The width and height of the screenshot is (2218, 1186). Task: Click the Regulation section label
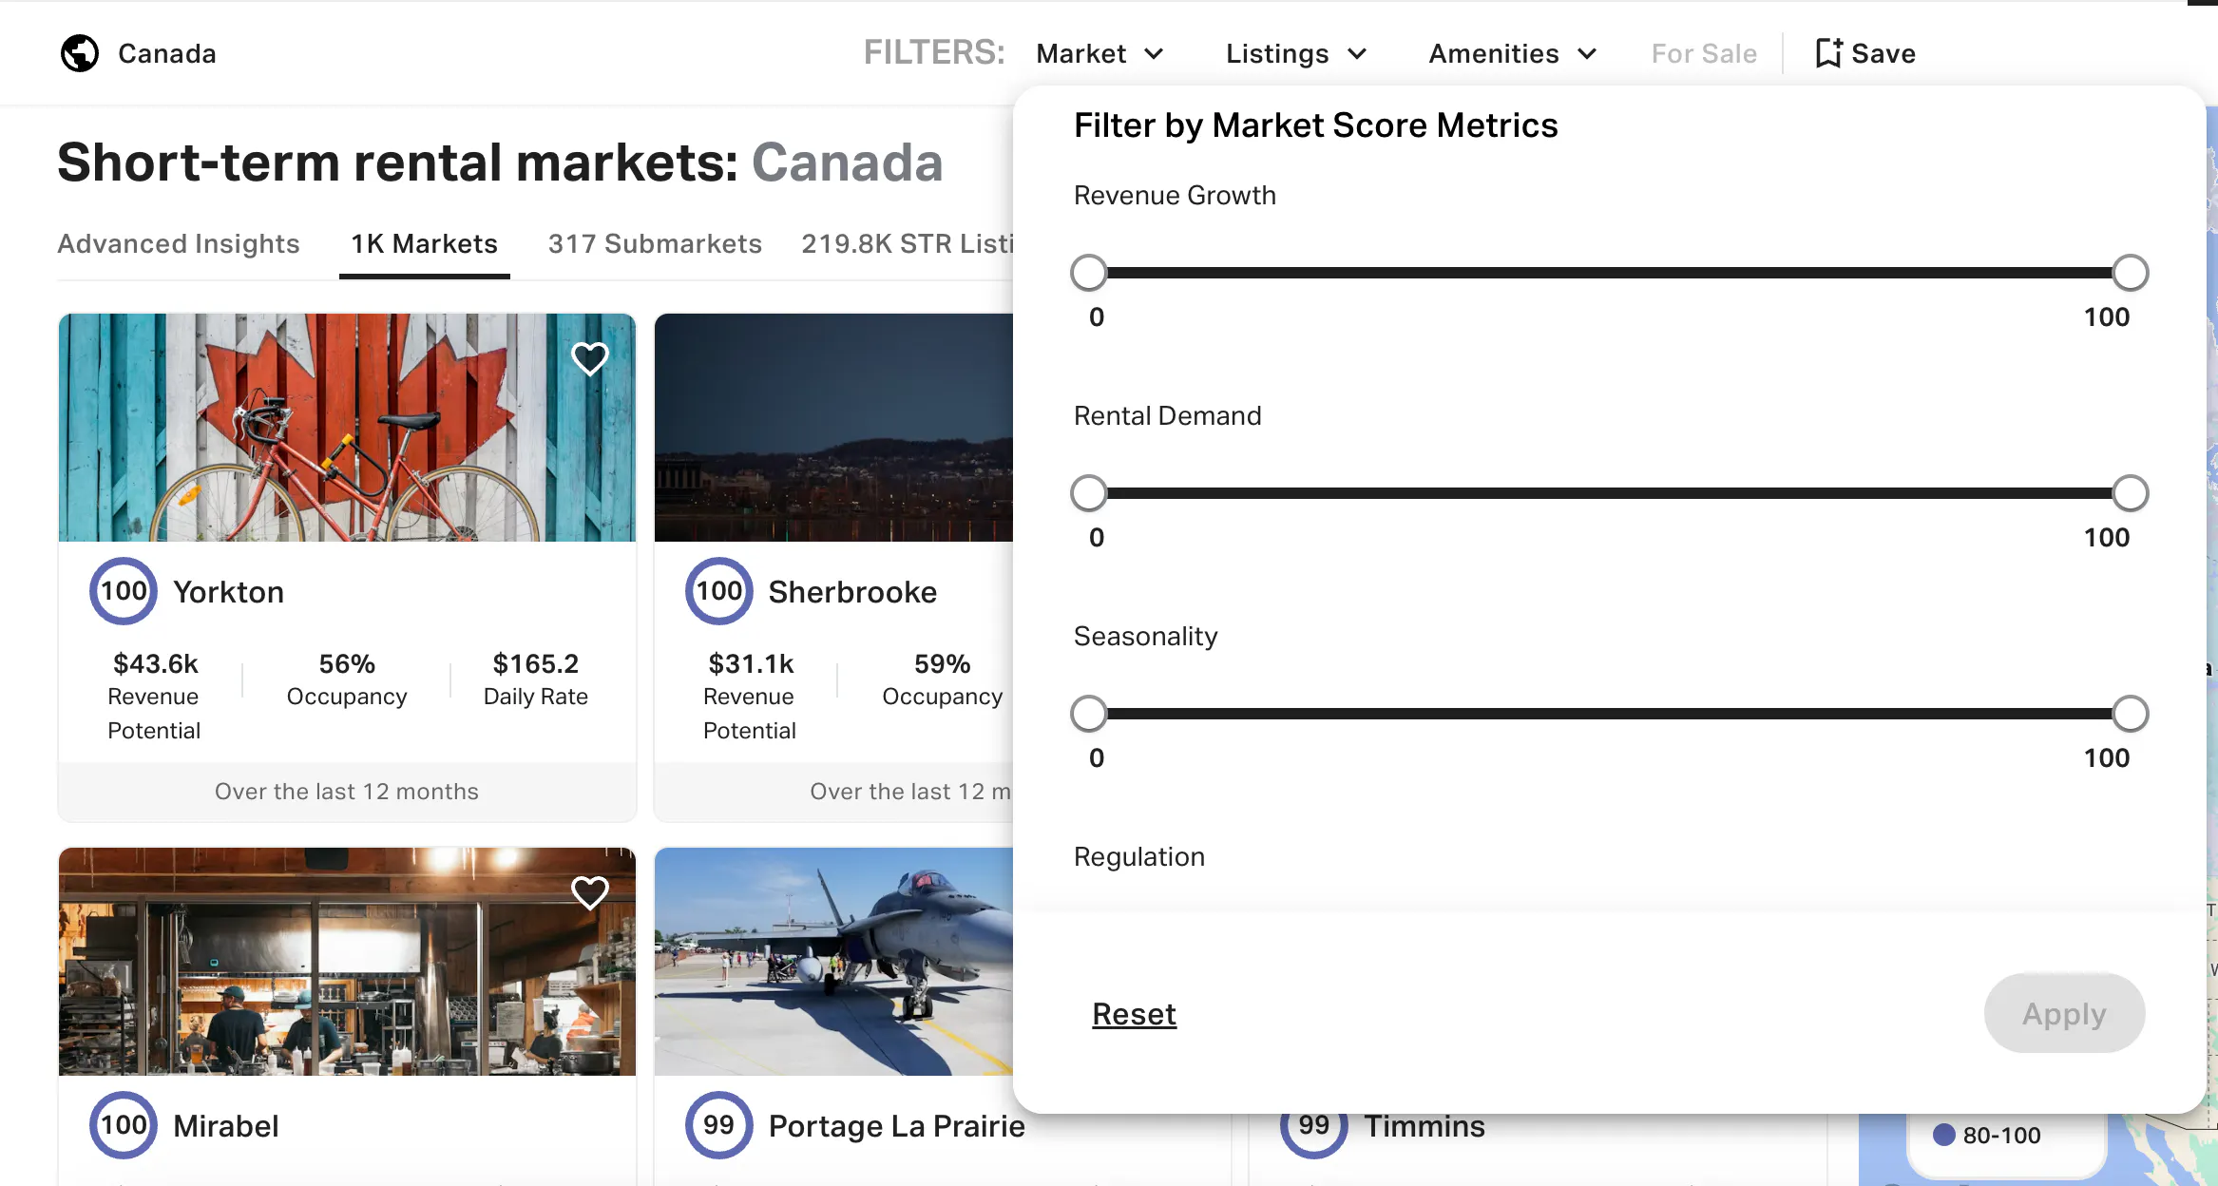1138,857
